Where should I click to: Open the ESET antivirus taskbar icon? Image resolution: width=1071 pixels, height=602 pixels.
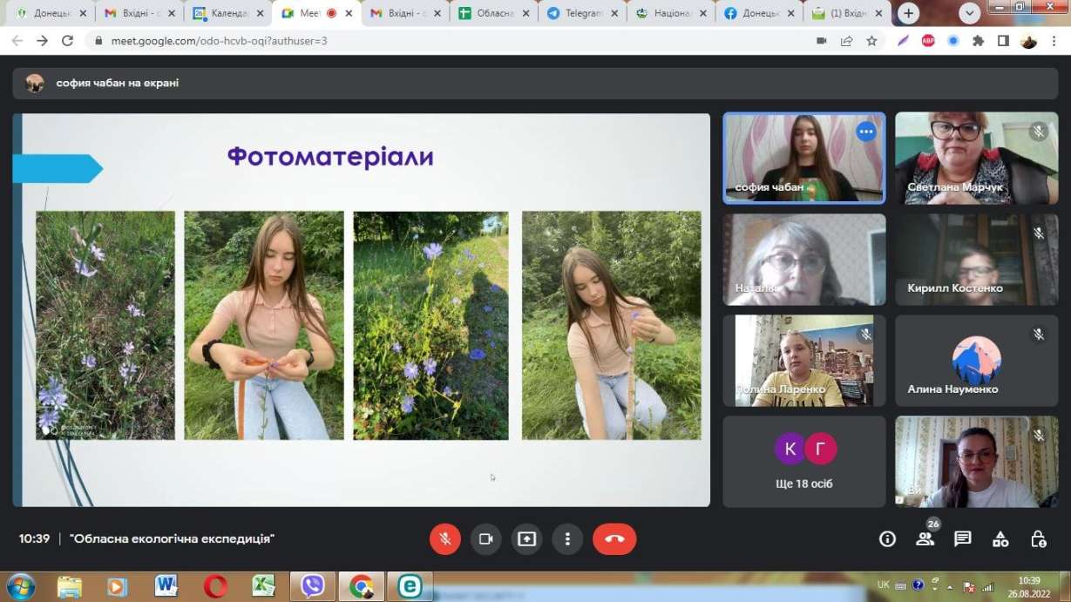tap(410, 586)
